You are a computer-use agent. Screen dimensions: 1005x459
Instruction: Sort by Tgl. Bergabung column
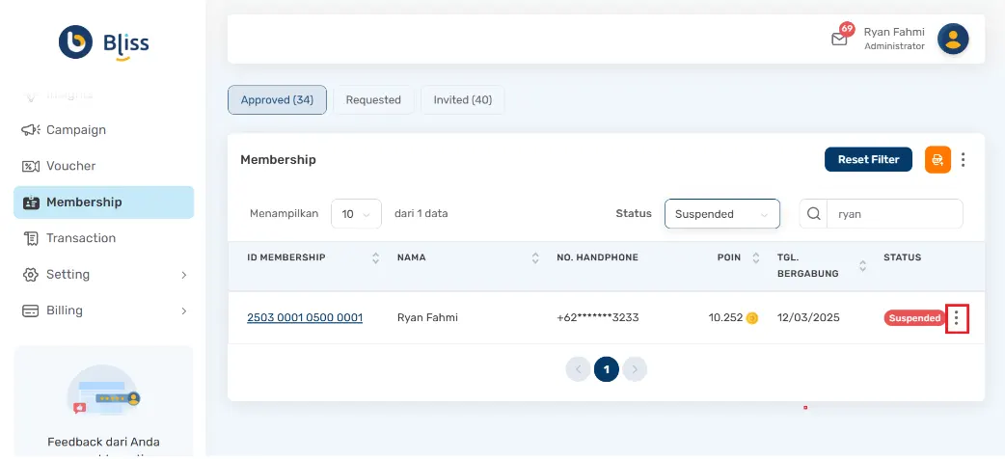(862, 265)
